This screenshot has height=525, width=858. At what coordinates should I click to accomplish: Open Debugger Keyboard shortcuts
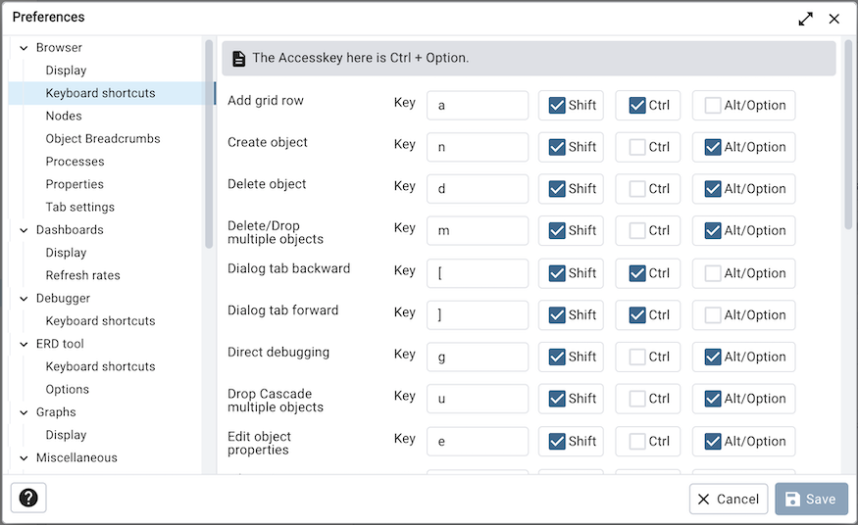pyautogui.click(x=101, y=321)
